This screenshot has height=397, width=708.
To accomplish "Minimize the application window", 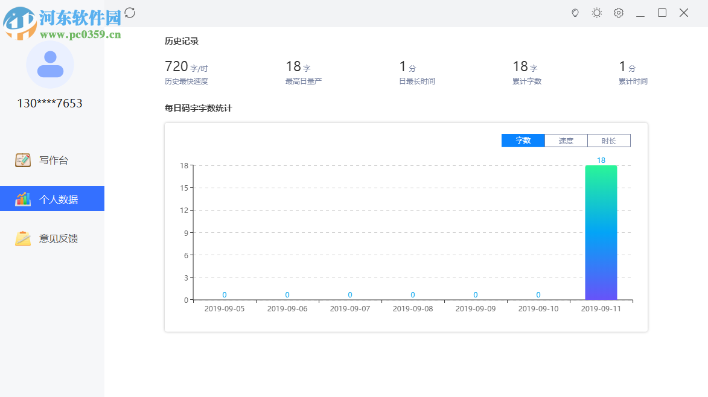I will [640, 13].
